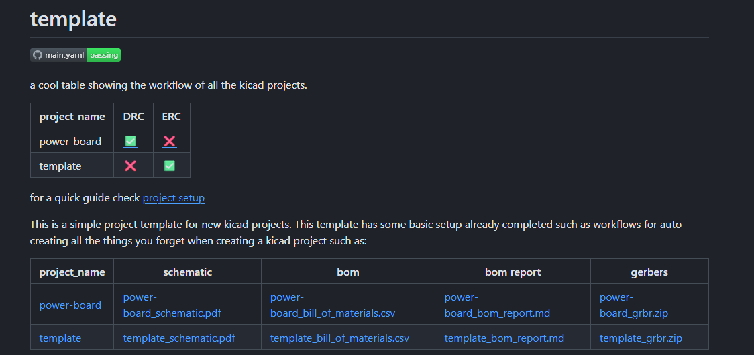Screen dimensions: 754x355
Task: Open the power-board project link
Action: pos(70,305)
